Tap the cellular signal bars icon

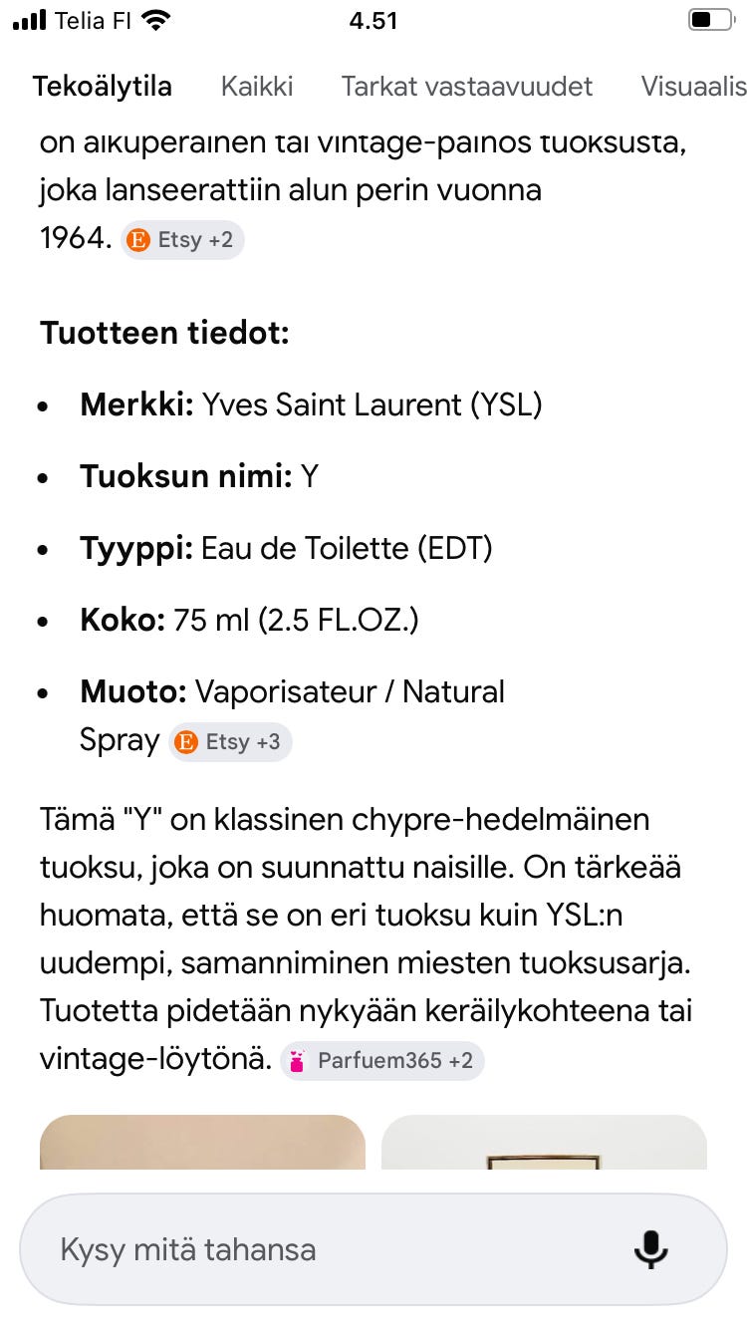30,21
